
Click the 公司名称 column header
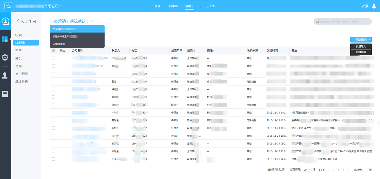[x=77, y=51]
